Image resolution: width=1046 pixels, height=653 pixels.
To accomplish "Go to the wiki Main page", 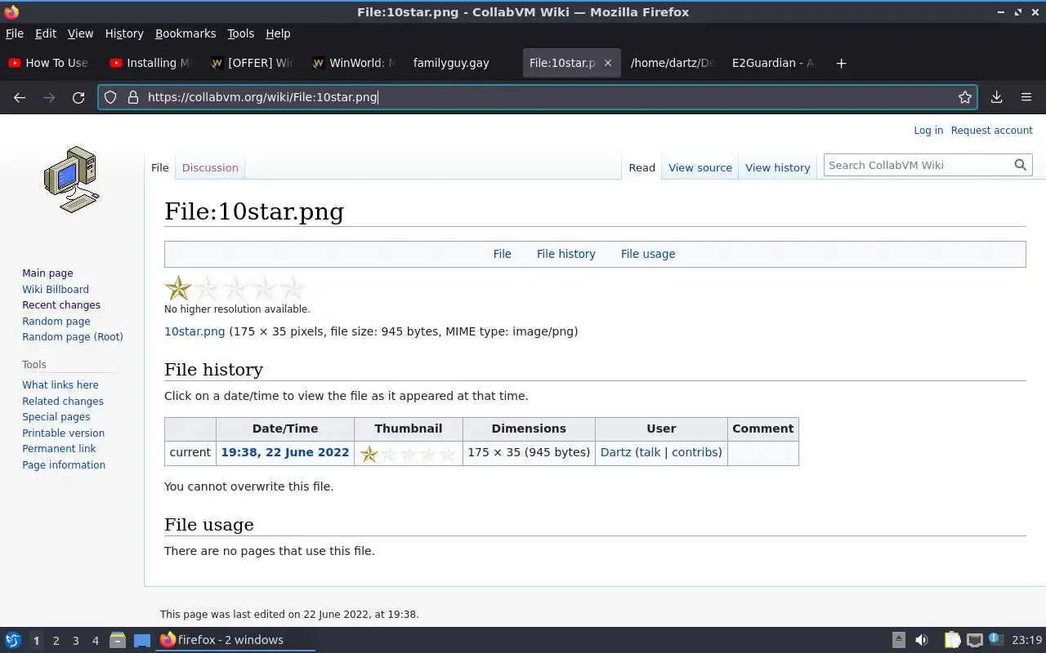I will 47,273.
